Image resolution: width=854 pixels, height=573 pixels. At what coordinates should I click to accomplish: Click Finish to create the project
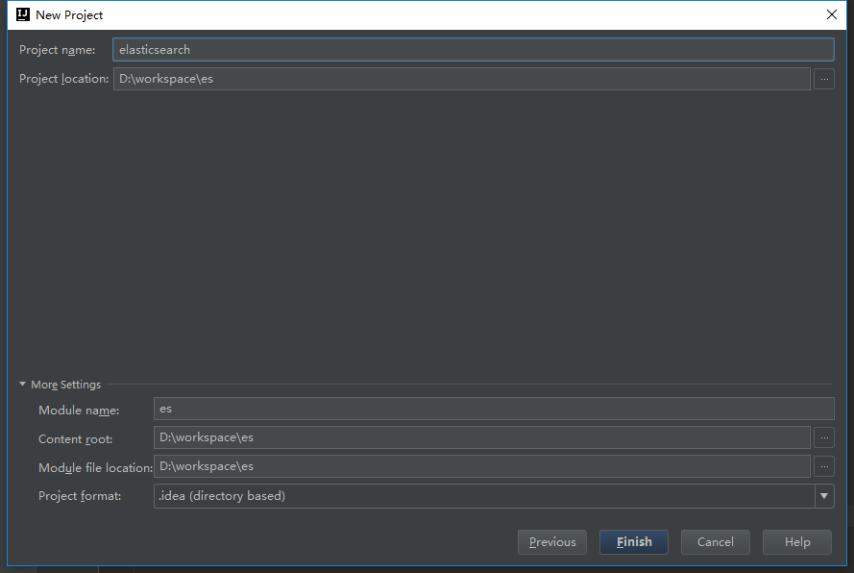click(x=634, y=542)
